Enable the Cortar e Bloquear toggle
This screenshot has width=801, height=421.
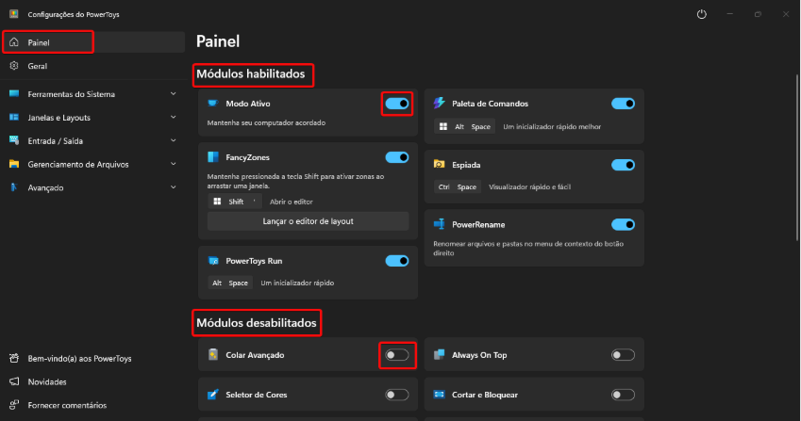[623, 395]
